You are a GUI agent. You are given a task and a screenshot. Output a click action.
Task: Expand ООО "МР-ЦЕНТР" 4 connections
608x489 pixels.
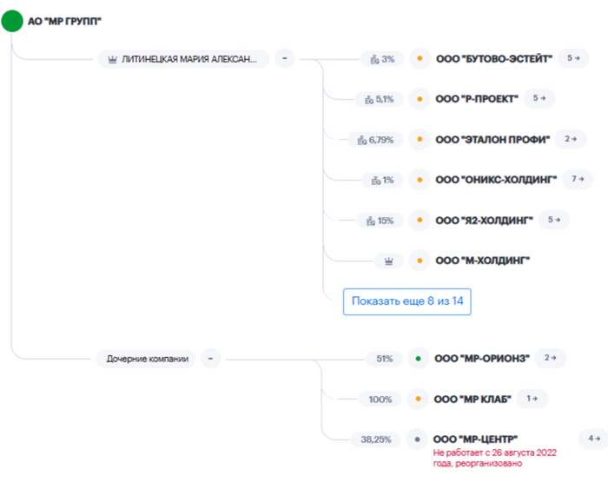(x=594, y=439)
